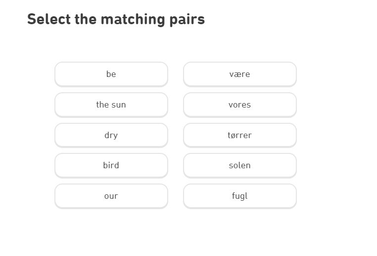Image resolution: width=377 pixels, height=256 pixels.
Task: Select the English match for "vores"
Action: click(111, 196)
